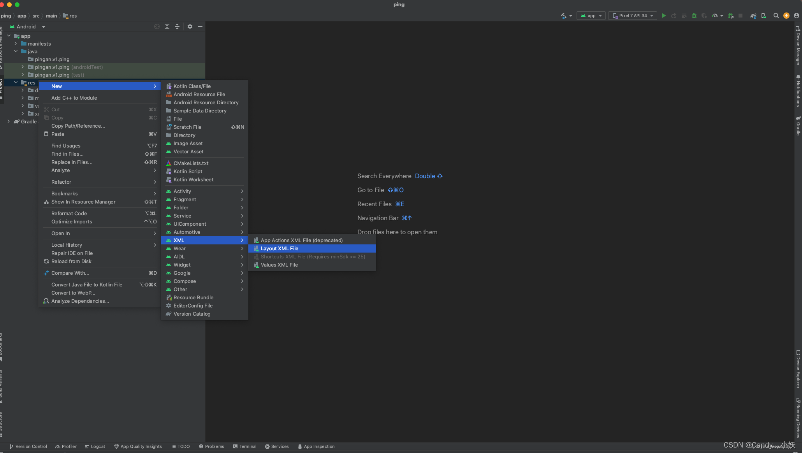Collapse the res folder in project tree
802x453 pixels.
[x=16, y=83]
